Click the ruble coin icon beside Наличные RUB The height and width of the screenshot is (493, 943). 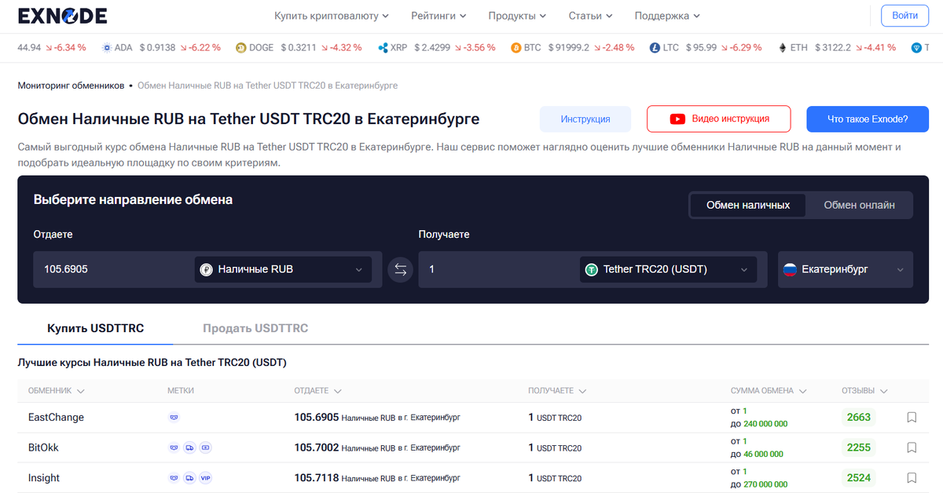coord(207,269)
